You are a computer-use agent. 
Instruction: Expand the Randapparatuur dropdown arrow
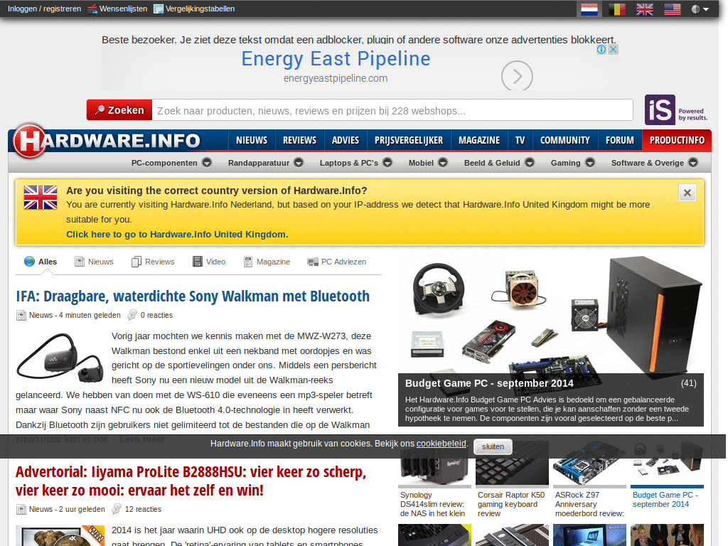(x=299, y=163)
